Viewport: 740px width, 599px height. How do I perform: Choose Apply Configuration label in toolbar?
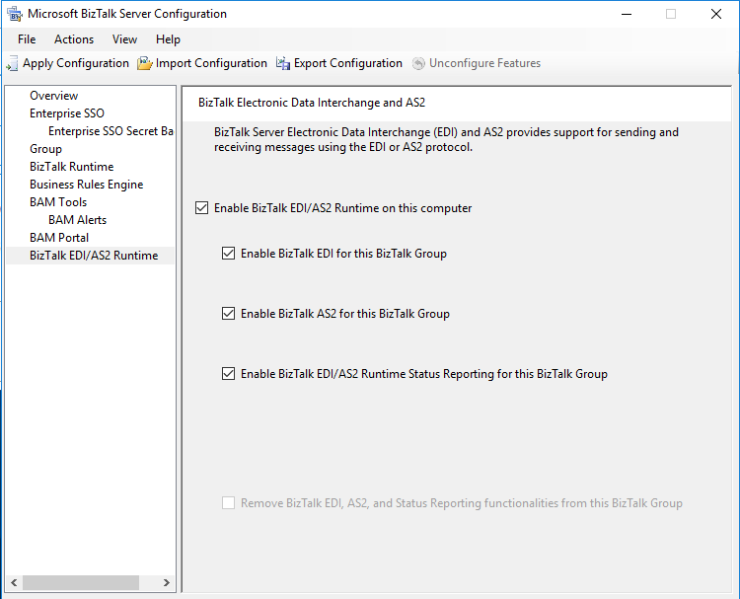click(76, 63)
